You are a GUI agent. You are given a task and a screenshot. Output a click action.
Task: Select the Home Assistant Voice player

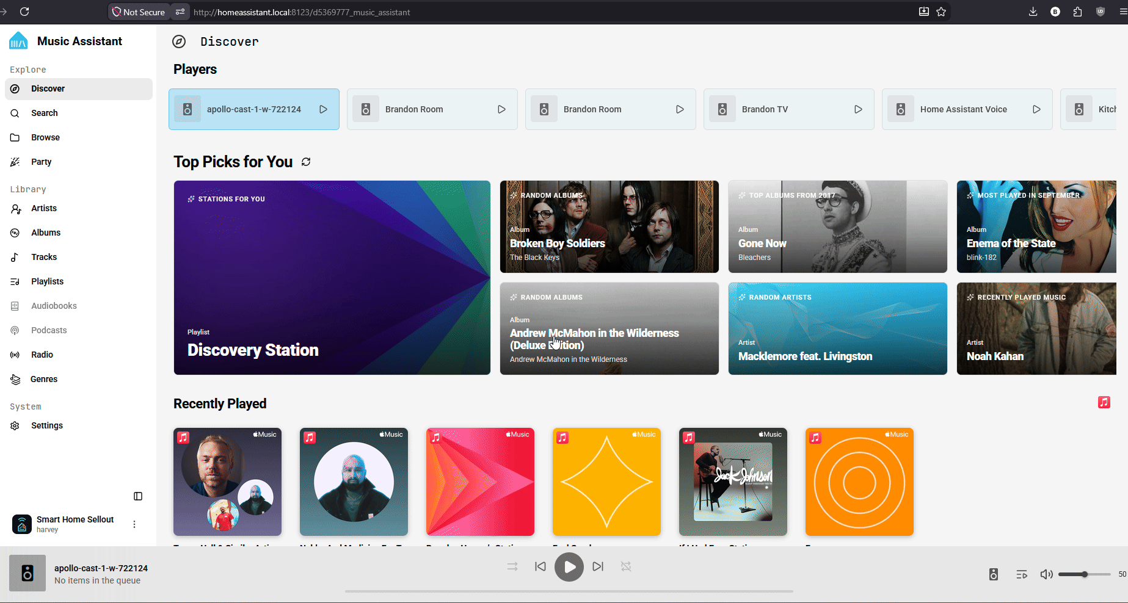pyautogui.click(x=967, y=109)
